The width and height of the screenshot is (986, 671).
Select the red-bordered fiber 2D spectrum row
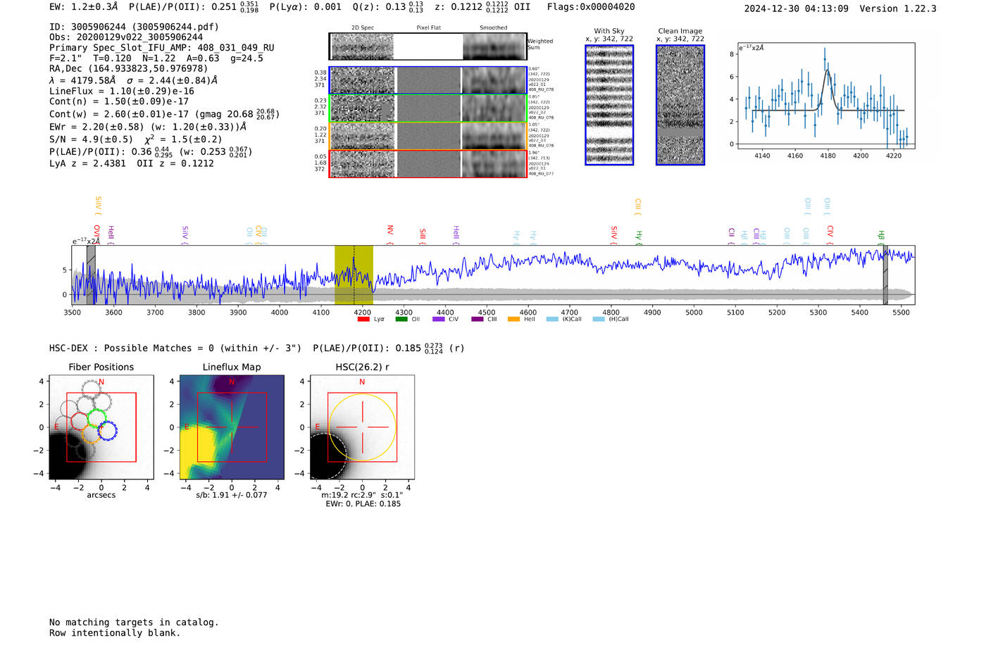click(428, 164)
